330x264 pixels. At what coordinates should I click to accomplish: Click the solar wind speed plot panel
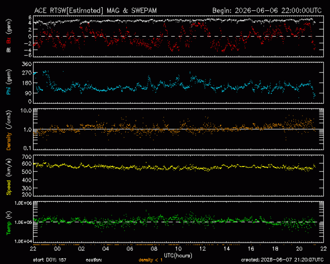pos(179,175)
